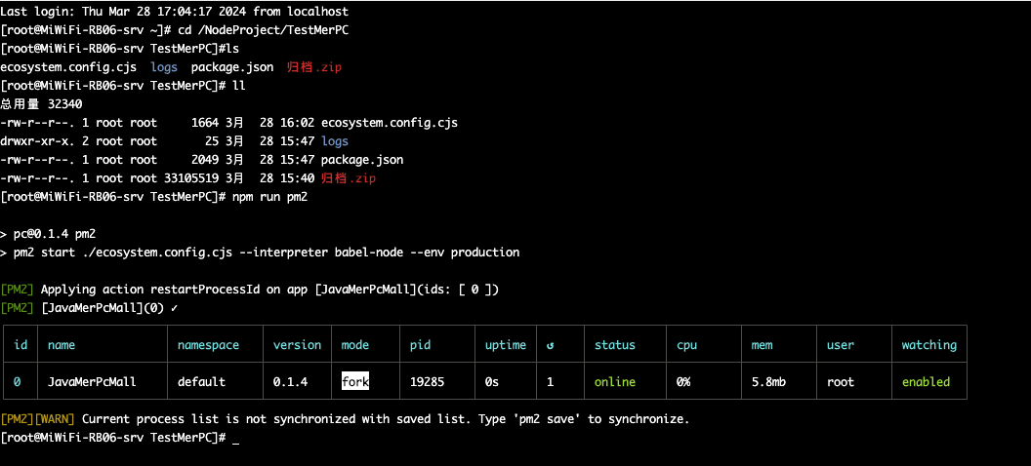Select the pid value 19285
The width and height of the screenshot is (1031, 466).
tap(427, 381)
